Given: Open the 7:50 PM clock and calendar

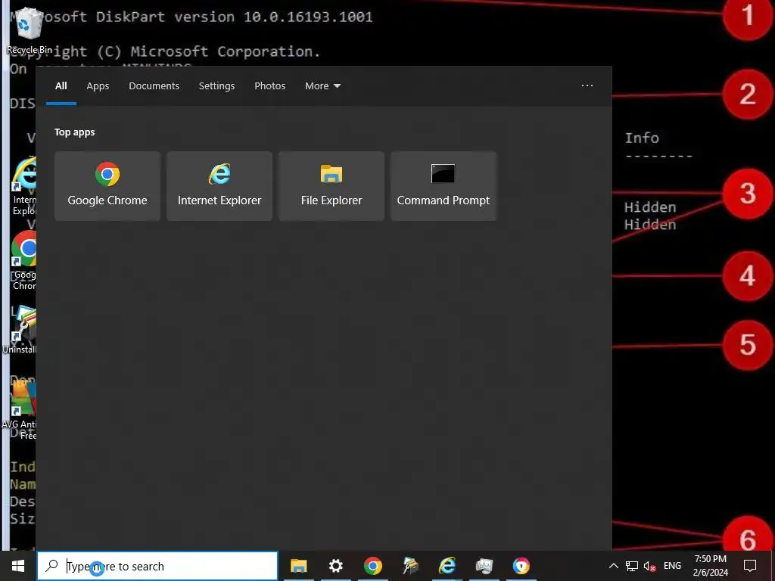Looking at the screenshot, I should pos(710,566).
